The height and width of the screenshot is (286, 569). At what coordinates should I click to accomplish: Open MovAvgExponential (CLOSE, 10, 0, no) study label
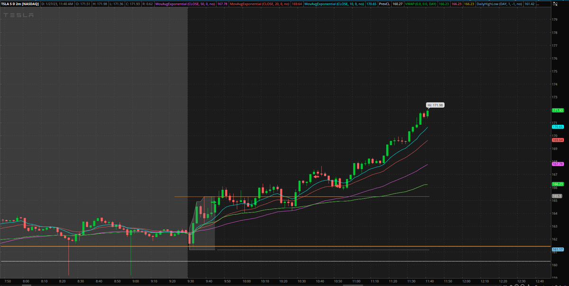334,4
